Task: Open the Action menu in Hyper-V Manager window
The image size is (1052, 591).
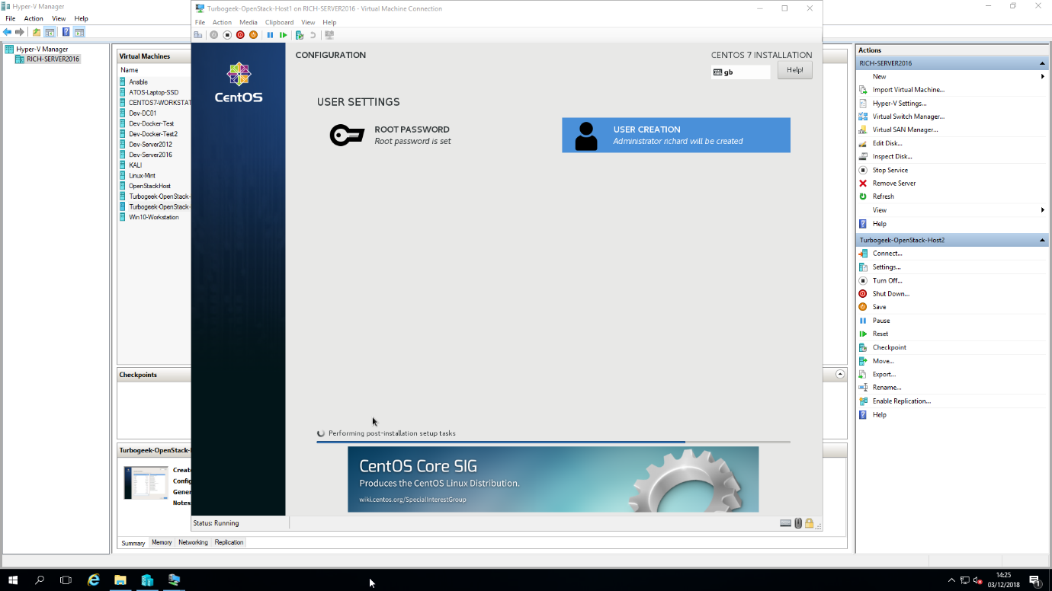Action: tap(34, 18)
